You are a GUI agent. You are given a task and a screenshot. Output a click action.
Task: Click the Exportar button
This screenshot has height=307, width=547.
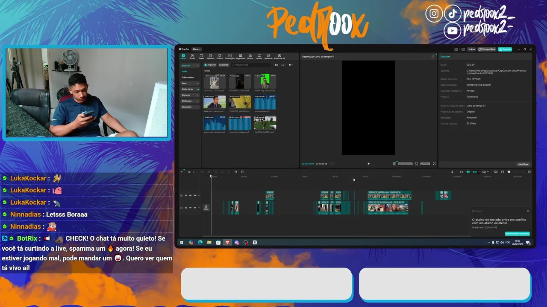505,49
